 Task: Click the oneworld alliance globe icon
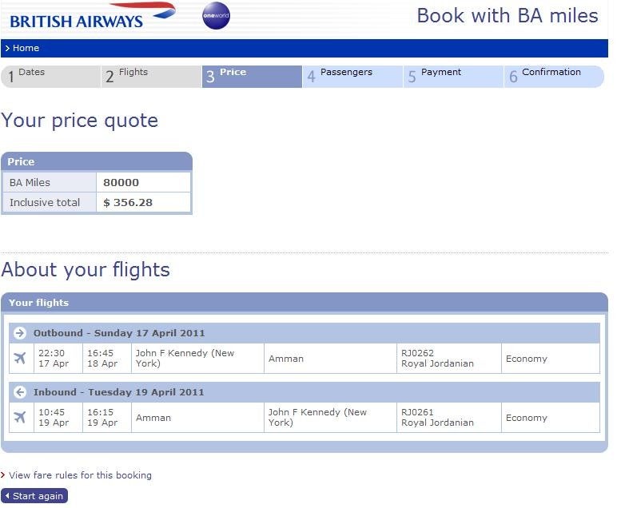216,15
